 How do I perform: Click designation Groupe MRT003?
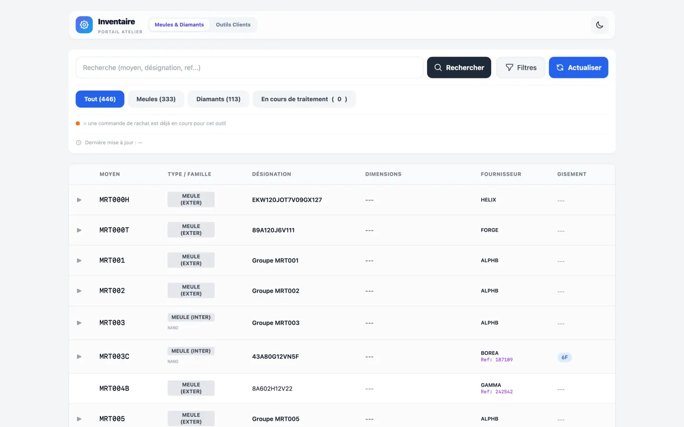(x=275, y=323)
